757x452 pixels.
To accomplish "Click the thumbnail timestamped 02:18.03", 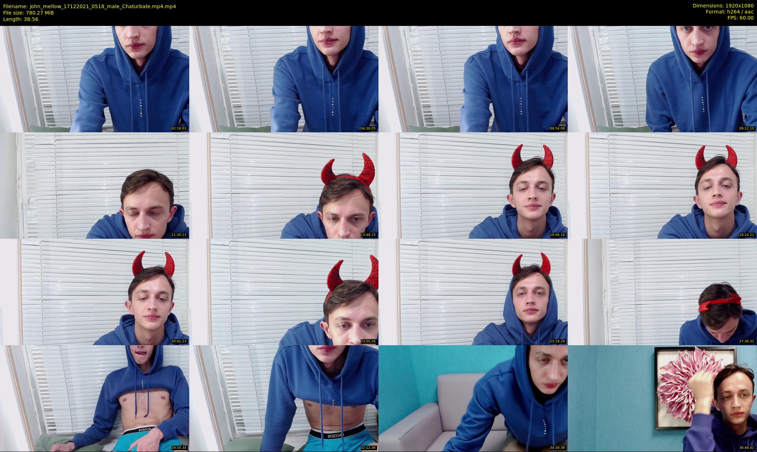I will [94, 79].
